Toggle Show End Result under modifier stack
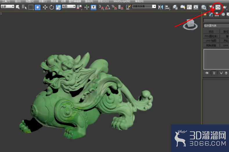Image resolution: width=229 pixels, height=152 pixels. (x=214, y=73)
